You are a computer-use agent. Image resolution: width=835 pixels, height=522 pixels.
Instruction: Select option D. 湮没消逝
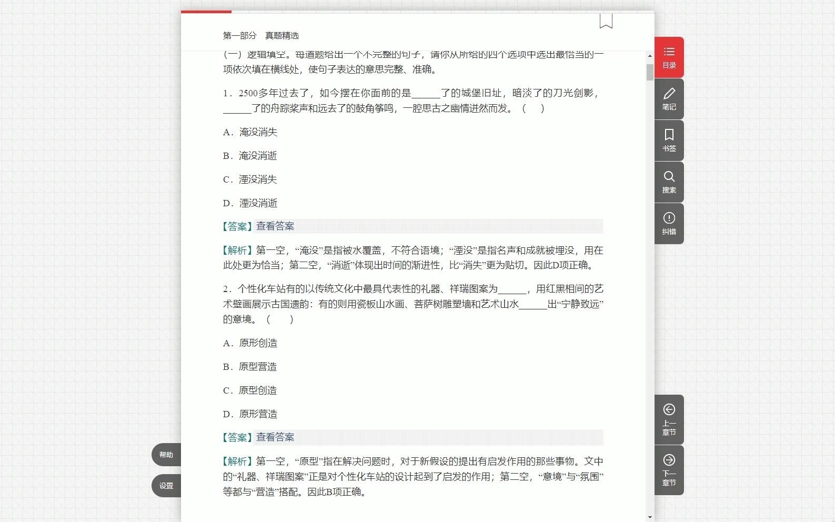(x=250, y=203)
